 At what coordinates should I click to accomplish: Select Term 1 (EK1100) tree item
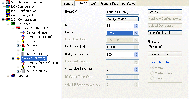click(x=37, y=54)
